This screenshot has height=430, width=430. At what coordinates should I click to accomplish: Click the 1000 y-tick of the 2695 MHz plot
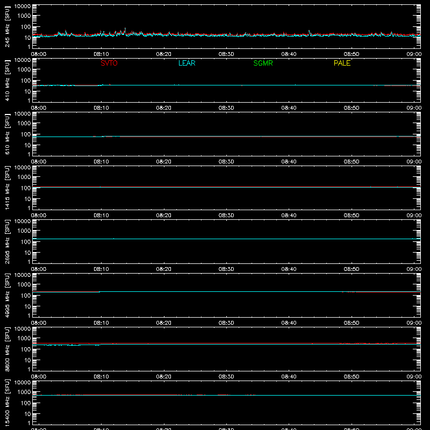[x=24, y=231]
